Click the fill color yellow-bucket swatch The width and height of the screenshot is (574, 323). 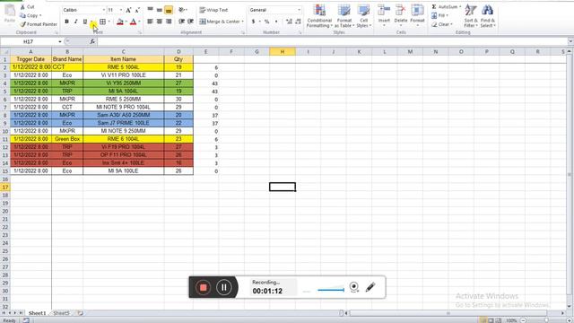(119, 22)
